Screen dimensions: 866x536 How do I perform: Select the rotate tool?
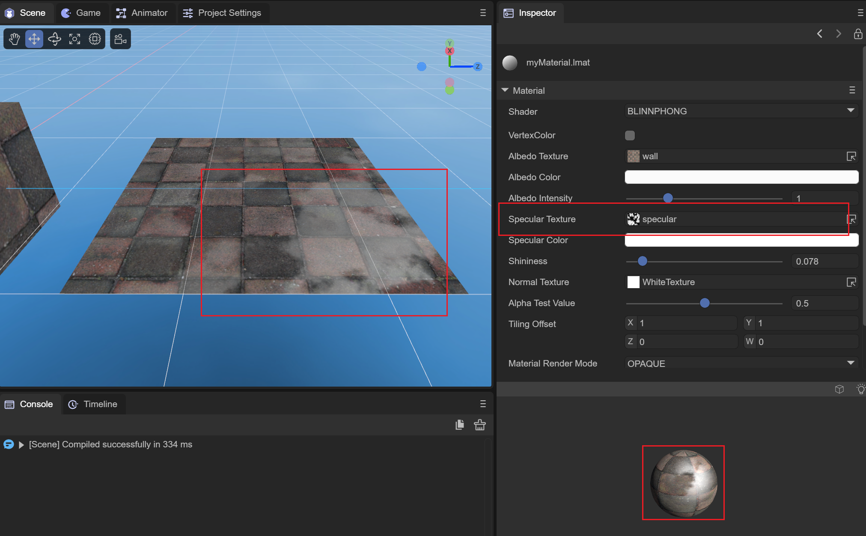[54, 39]
